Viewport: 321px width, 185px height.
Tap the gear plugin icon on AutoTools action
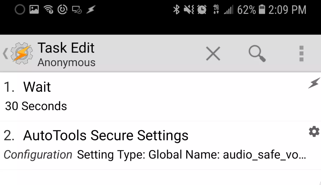(x=314, y=131)
